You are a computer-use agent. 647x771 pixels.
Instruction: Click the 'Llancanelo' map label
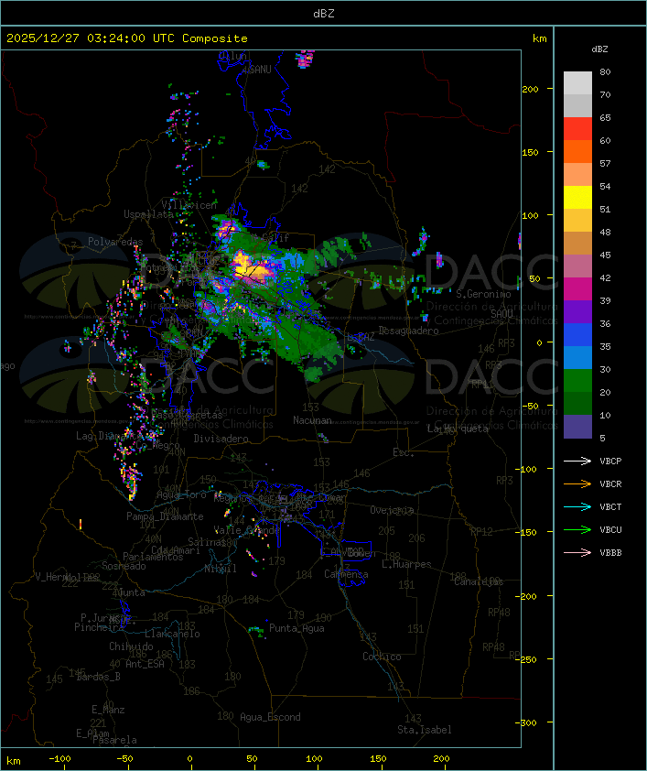[172, 634]
